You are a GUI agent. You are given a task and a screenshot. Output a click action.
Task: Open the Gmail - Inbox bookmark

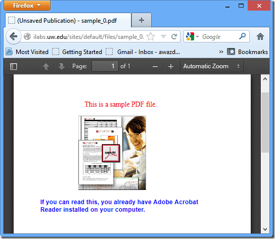tap(143, 52)
